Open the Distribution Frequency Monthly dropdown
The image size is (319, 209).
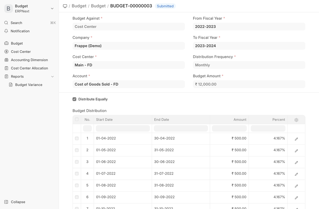coord(249,65)
